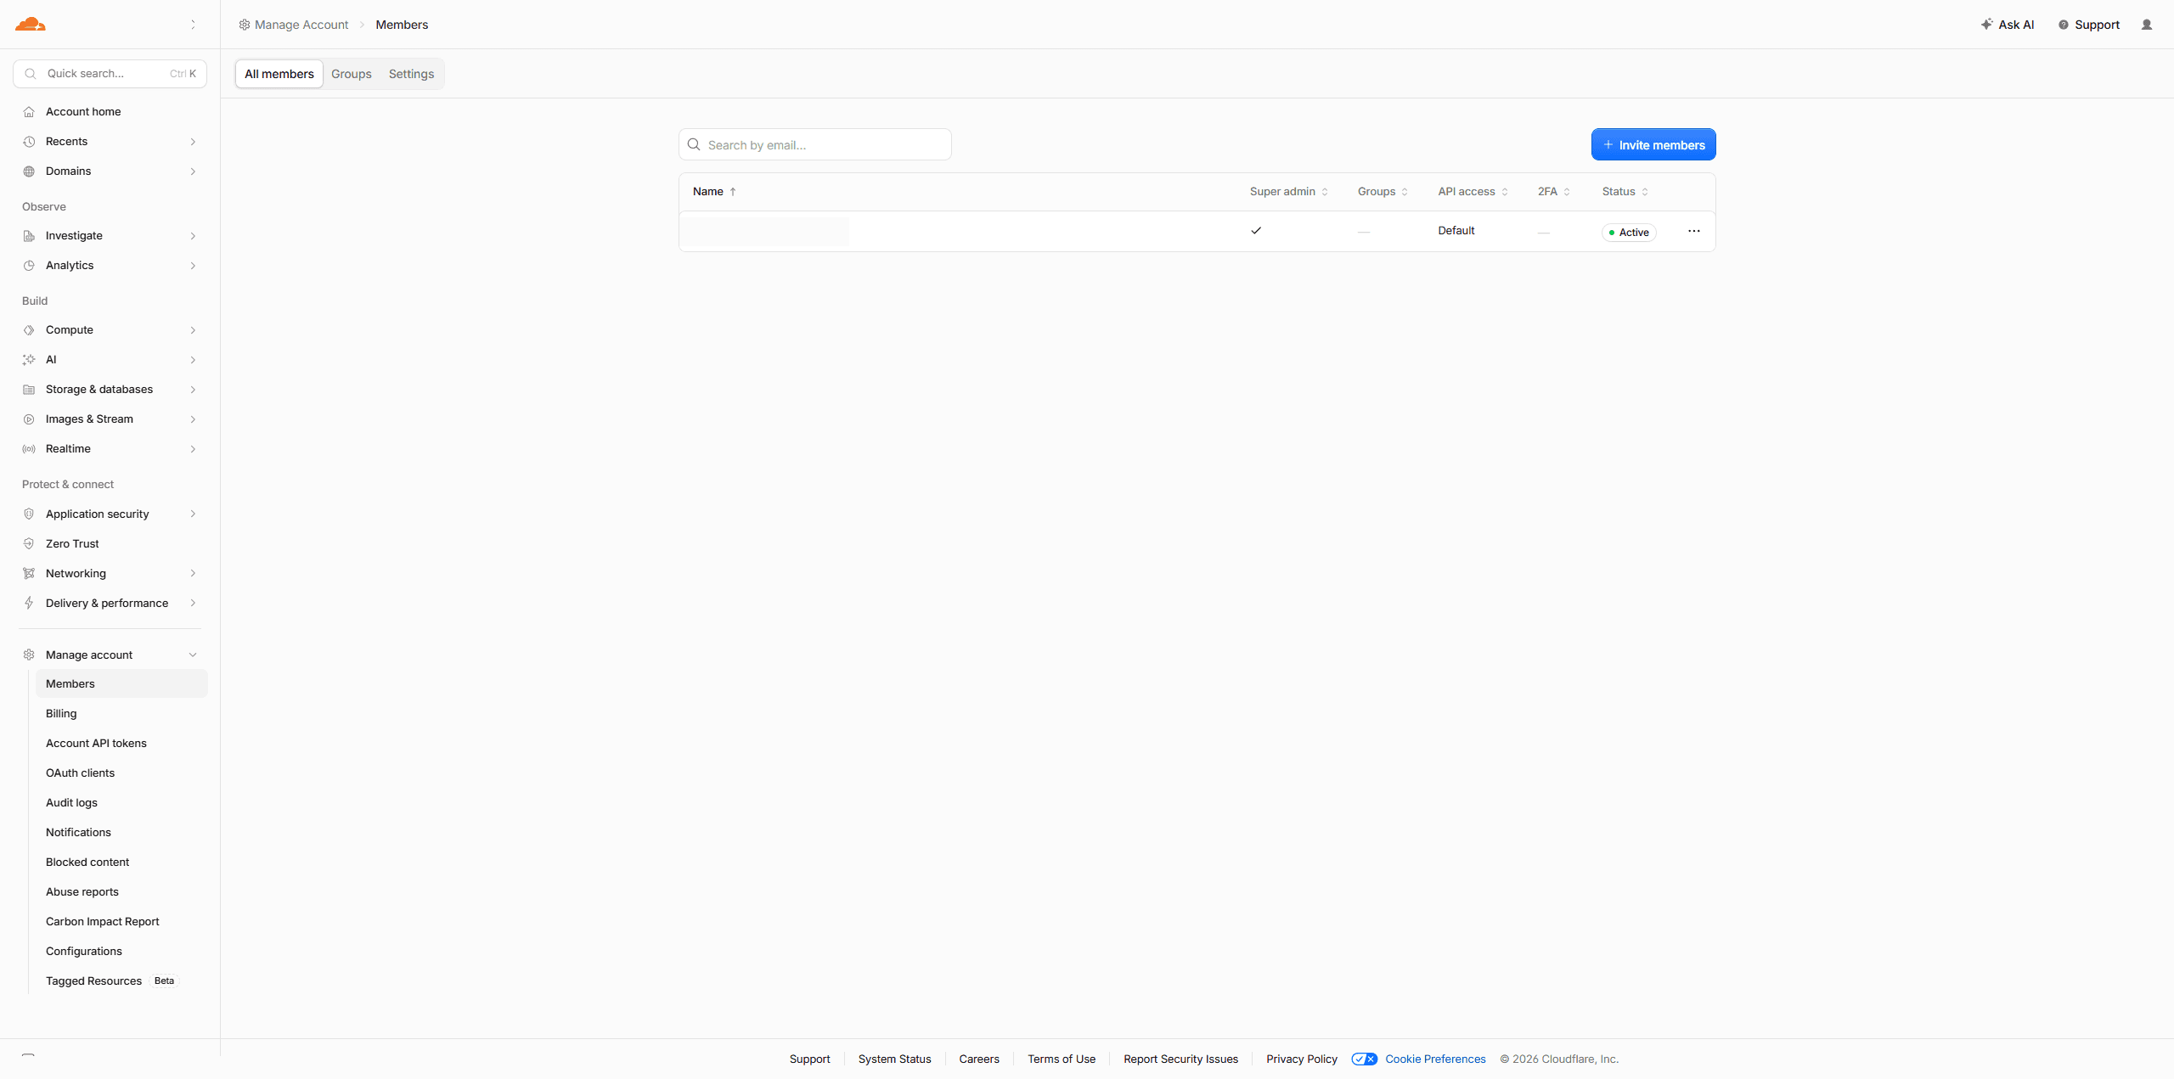Sort by Super admin column
Screen dimensions: 2174x1079
(x=1288, y=192)
